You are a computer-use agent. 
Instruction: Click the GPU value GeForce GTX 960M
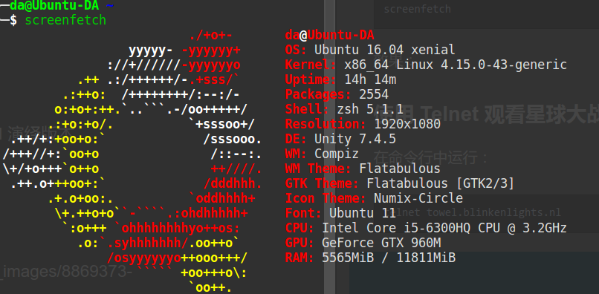(x=381, y=243)
